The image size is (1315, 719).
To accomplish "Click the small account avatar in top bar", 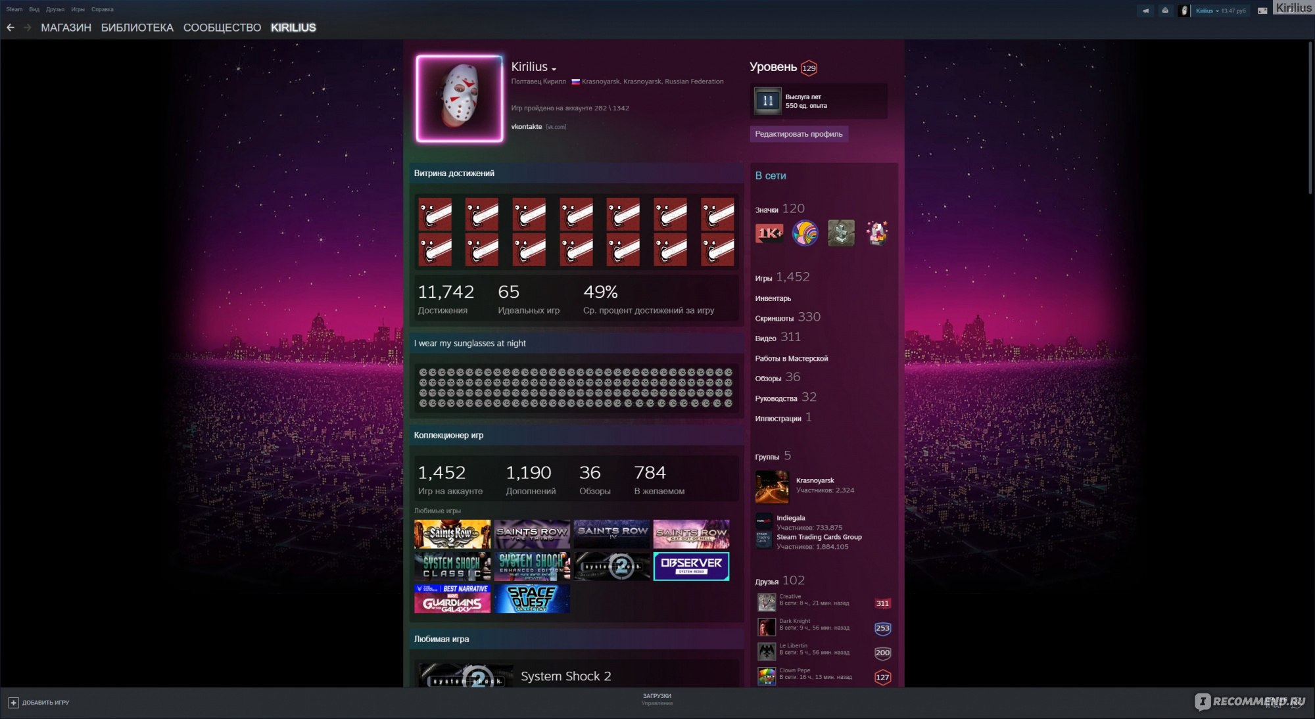I will click(x=1184, y=11).
